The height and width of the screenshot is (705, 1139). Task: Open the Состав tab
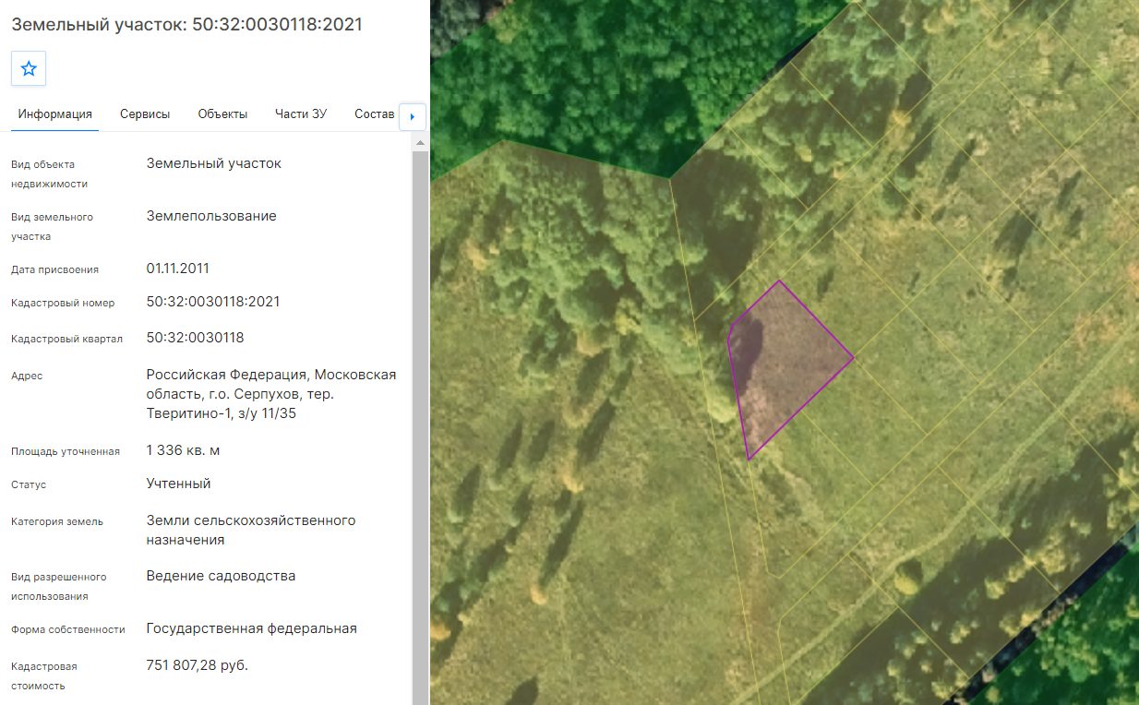374,114
